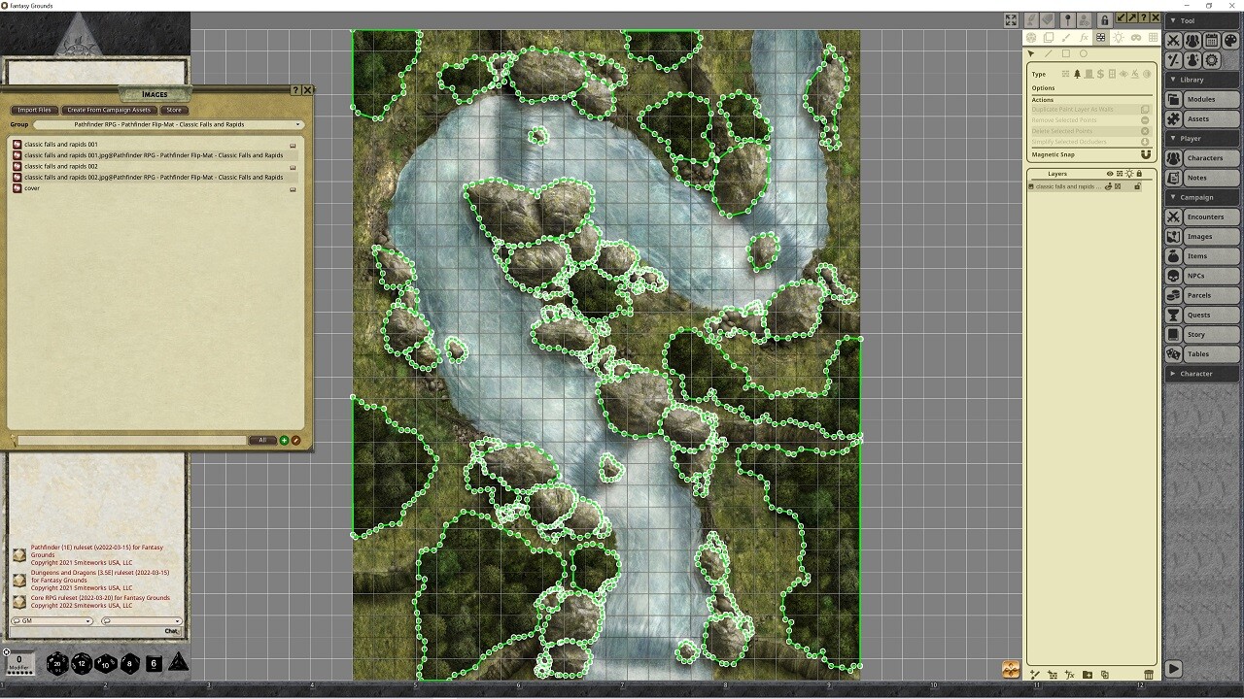Open the NPCs panel from the sidebar

(x=1205, y=275)
